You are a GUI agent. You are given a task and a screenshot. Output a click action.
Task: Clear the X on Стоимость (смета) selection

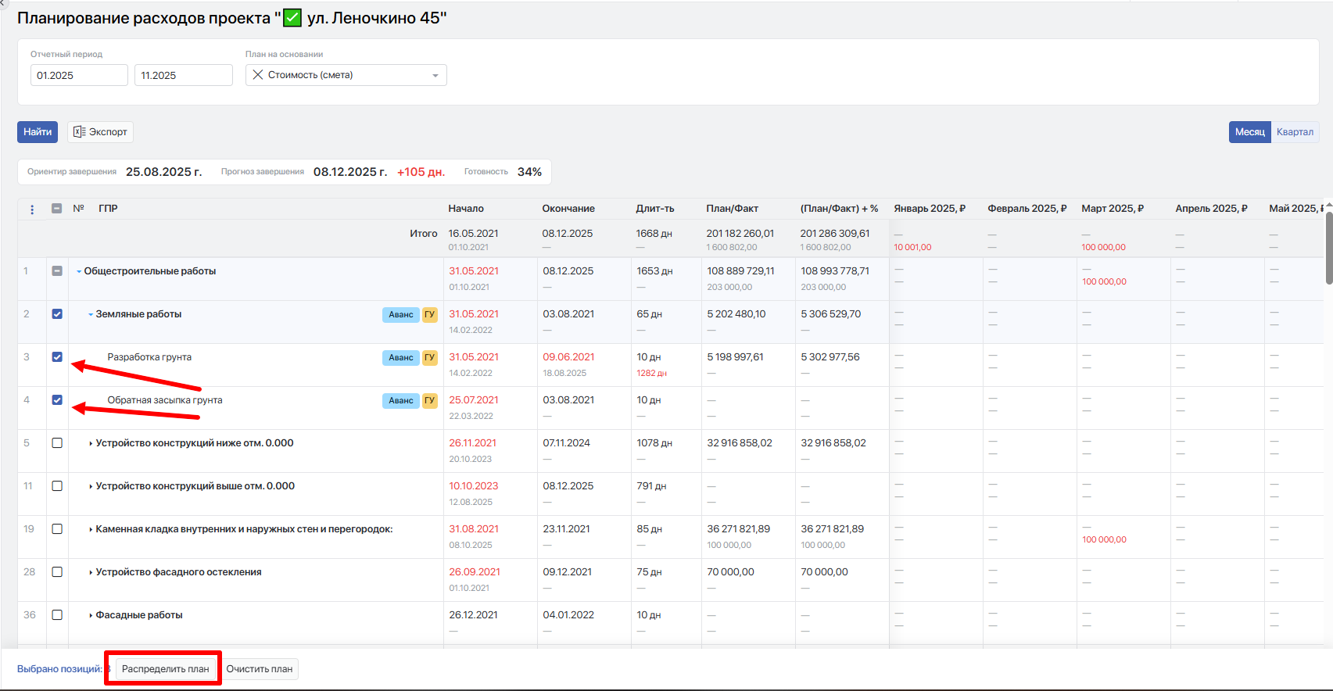(x=258, y=75)
